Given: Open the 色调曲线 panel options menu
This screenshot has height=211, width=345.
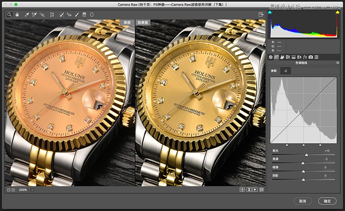Looking at the screenshot, I should tap(338, 63).
